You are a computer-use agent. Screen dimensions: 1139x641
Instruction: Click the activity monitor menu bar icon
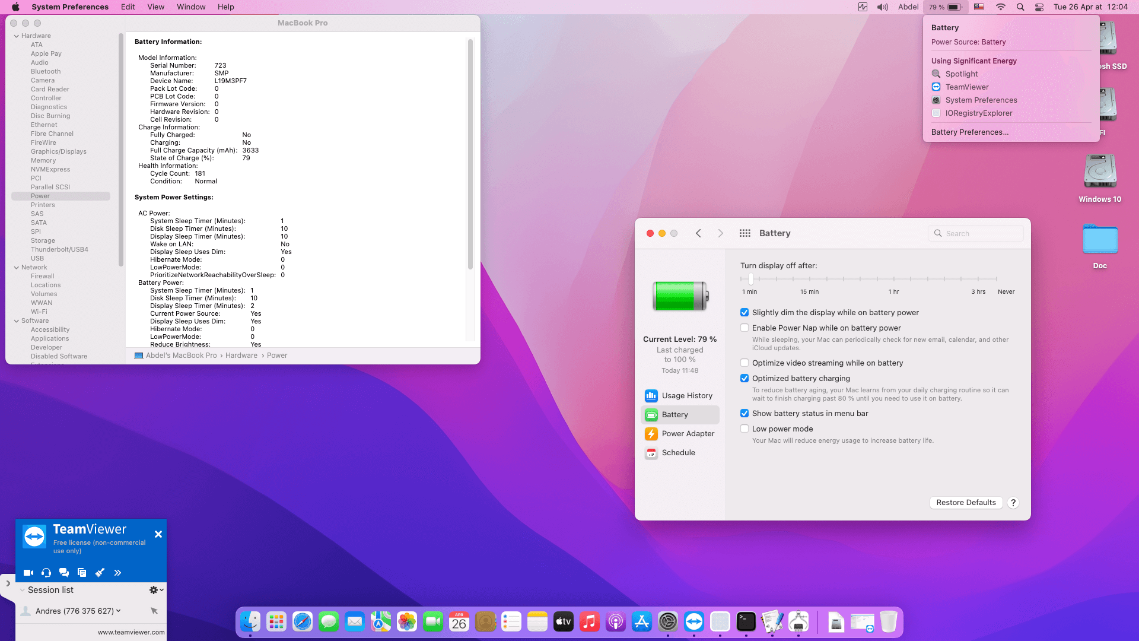click(863, 7)
